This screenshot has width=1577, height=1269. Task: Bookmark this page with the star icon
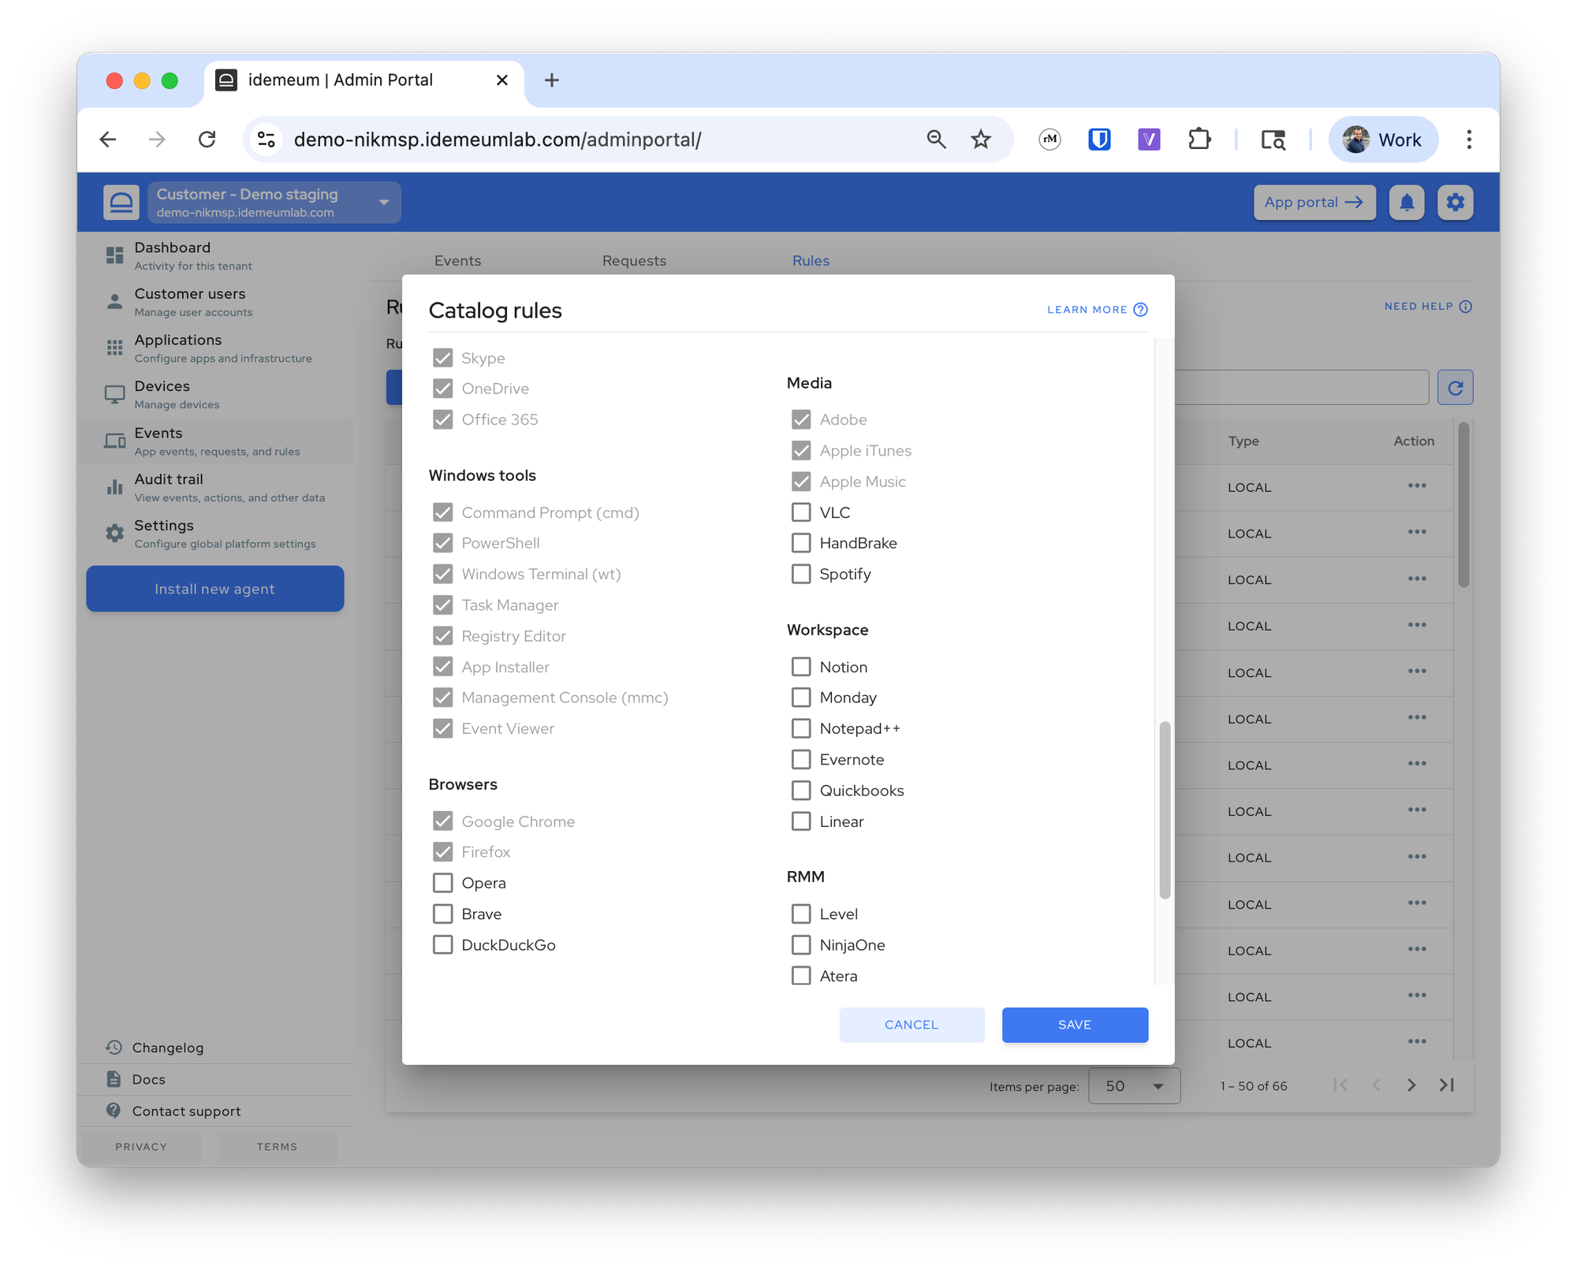coord(981,140)
